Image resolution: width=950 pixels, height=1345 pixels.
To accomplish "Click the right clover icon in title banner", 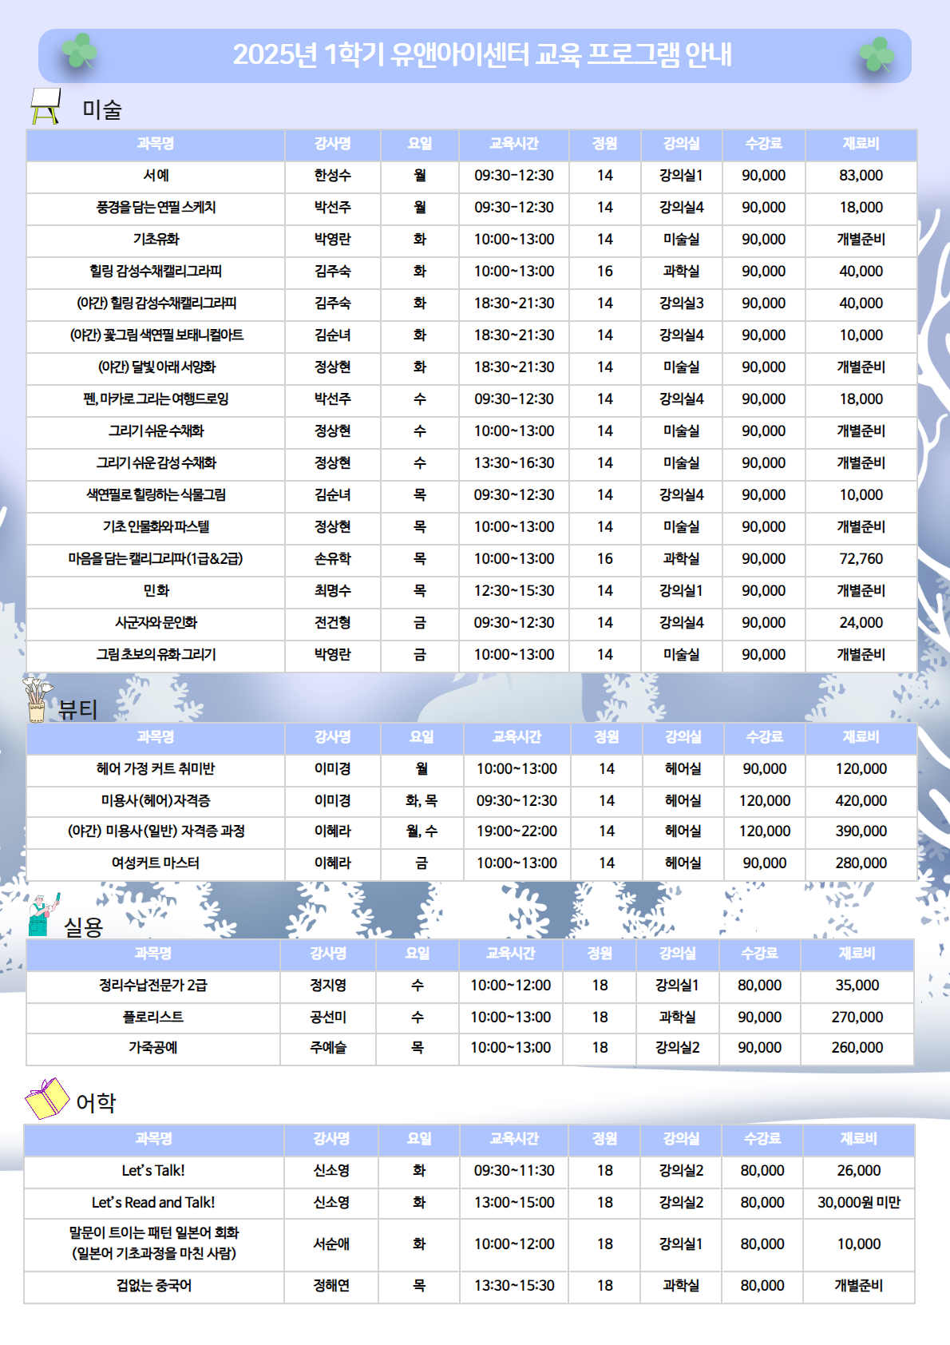I will (x=876, y=55).
